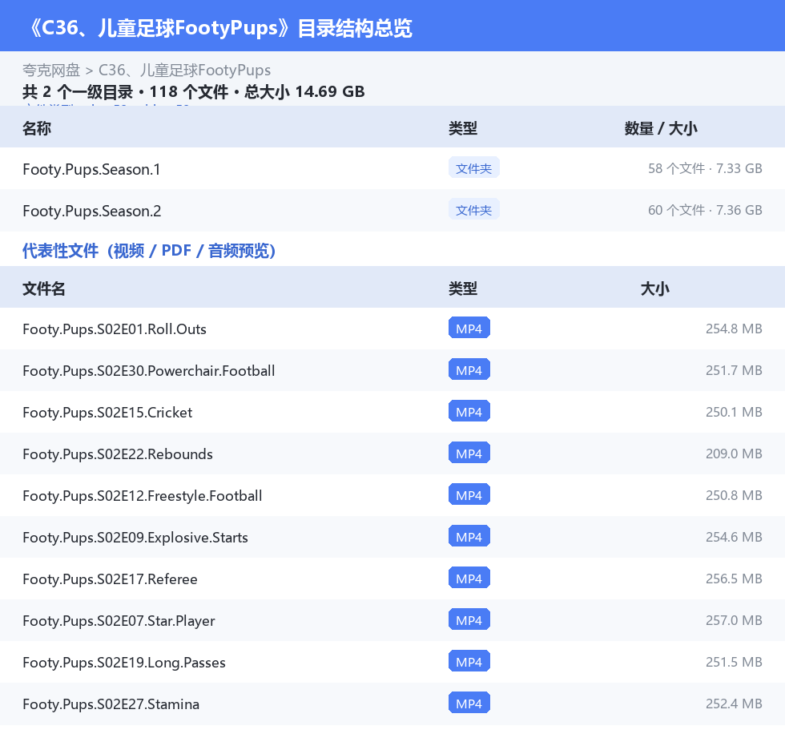The width and height of the screenshot is (785, 750).
Task: Click the 文件夹 badge for Season.1
Action: [x=473, y=168]
